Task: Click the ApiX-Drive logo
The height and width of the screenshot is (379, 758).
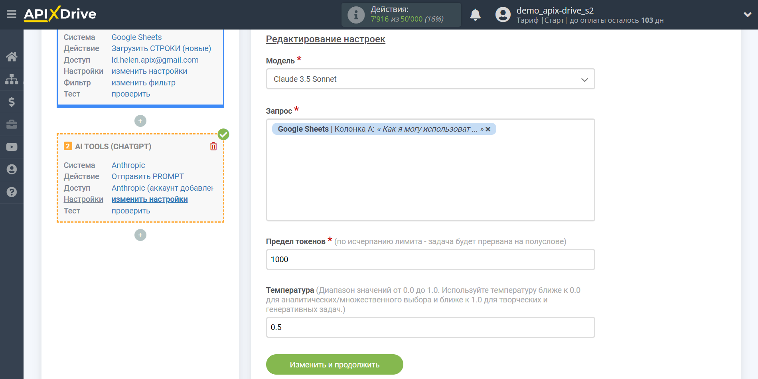Action: coord(60,14)
